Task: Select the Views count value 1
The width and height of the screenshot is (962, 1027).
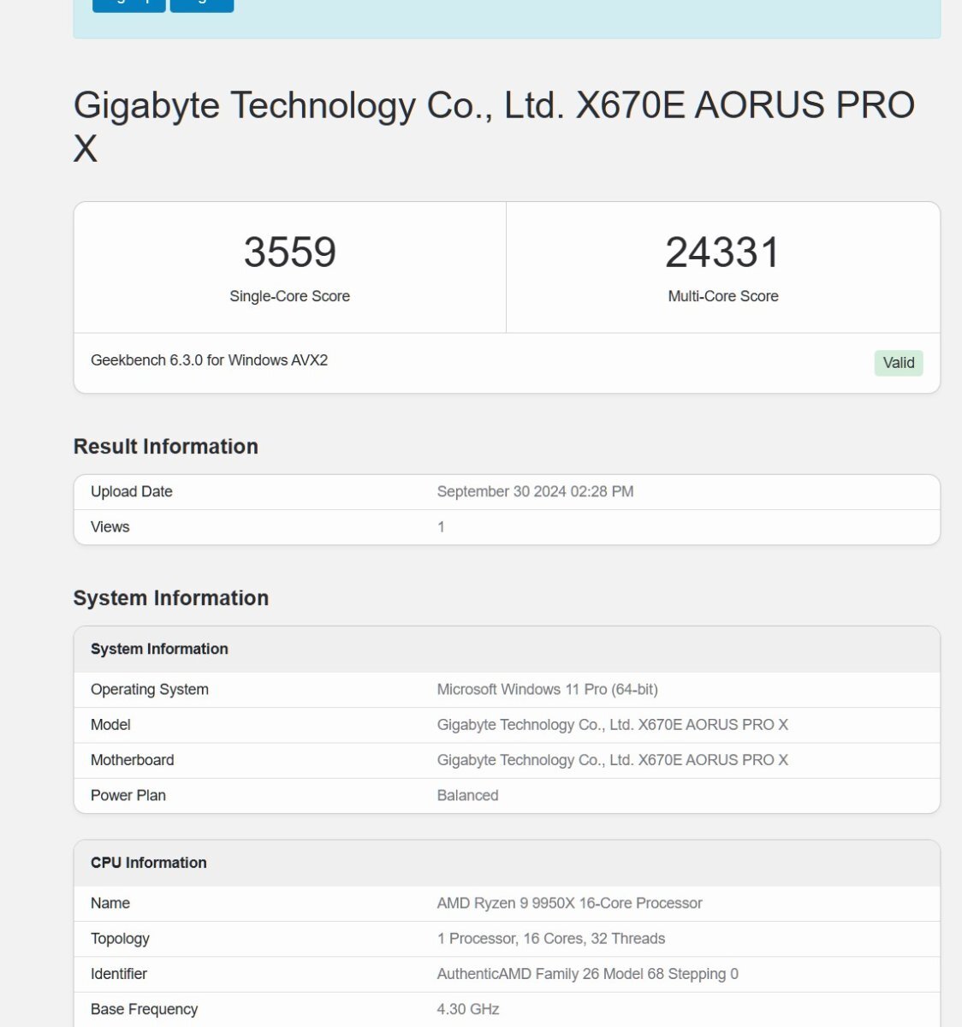Action: click(441, 527)
